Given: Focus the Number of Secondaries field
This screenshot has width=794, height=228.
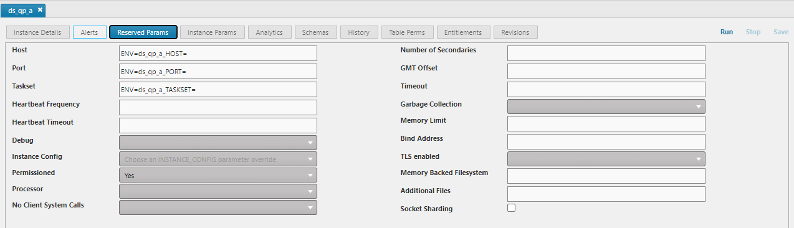Looking at the screenshot, I should coord(606,53).
